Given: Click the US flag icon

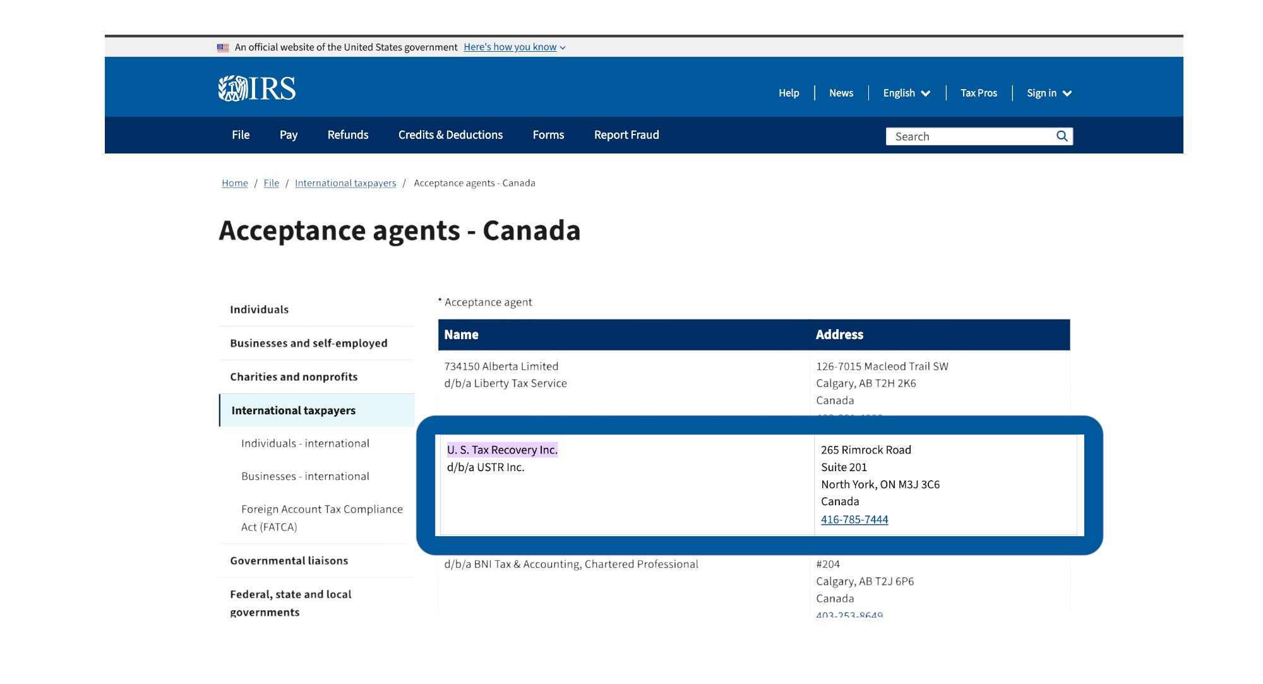Looking at the screenshot, I should (x=223, y=47).
